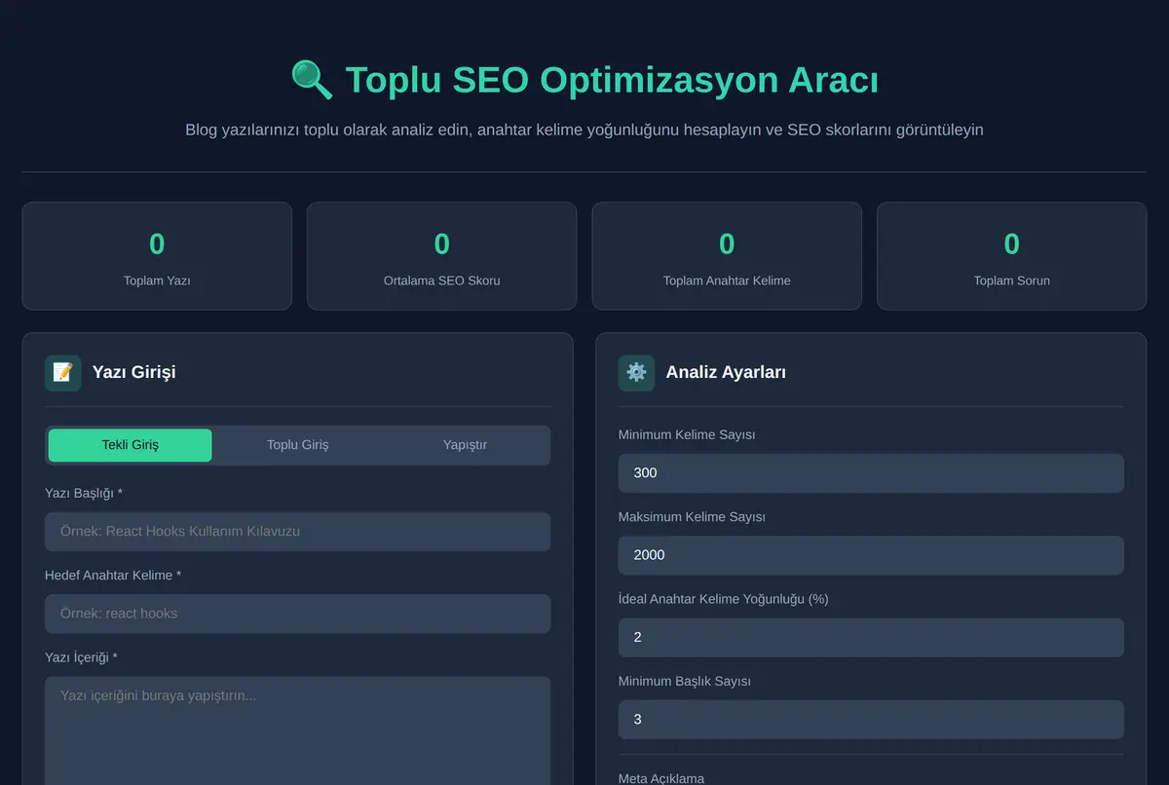The width and height of the screenshot is (1169, 785).
Task: Click the Meta Açıklama label
Action: point(661,778)
